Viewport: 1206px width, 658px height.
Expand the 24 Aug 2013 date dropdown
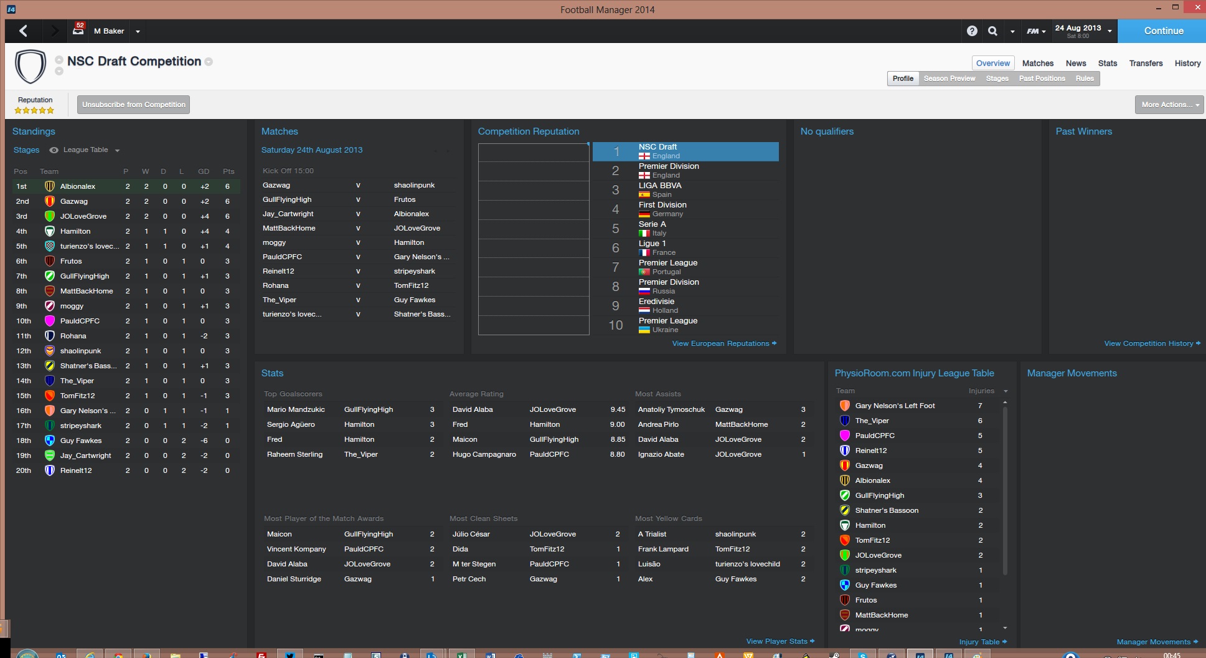[1109, 31]
